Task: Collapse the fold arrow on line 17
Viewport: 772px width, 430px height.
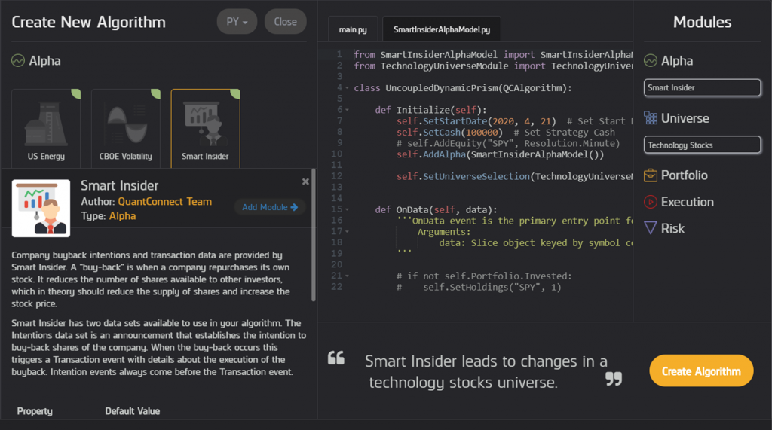Action: click(x=347, y=232)
